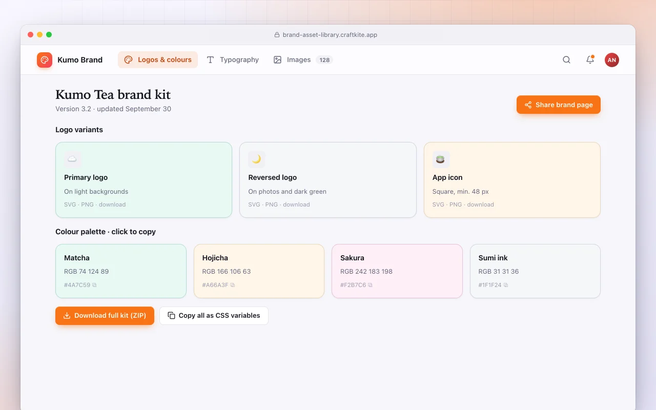Switch to the Typography tab

(233, 60)
